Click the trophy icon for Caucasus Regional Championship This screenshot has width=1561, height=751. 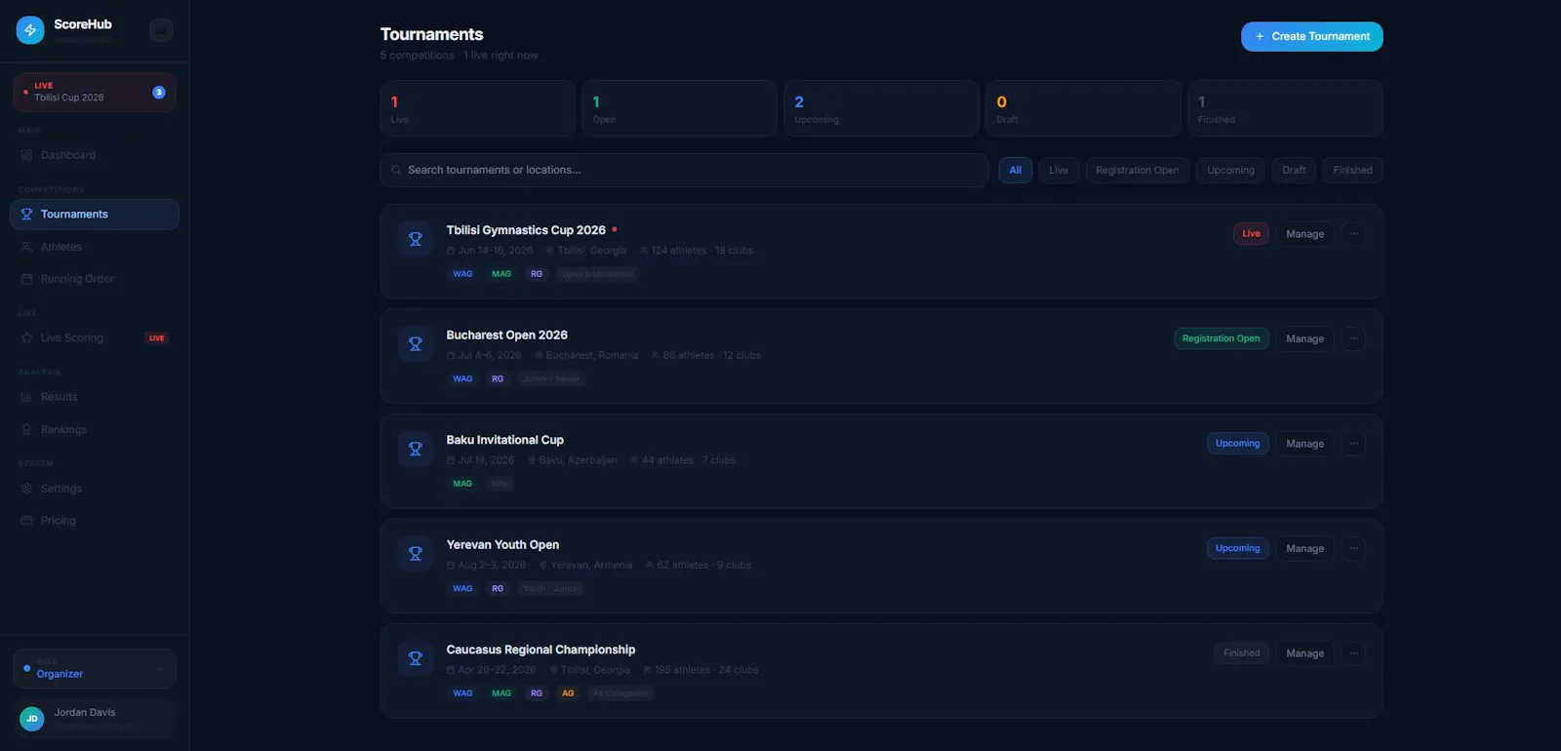pos(415,658)
